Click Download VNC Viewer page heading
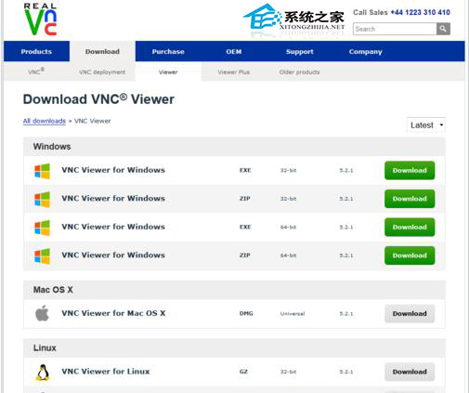 click(x=98, y=99)
